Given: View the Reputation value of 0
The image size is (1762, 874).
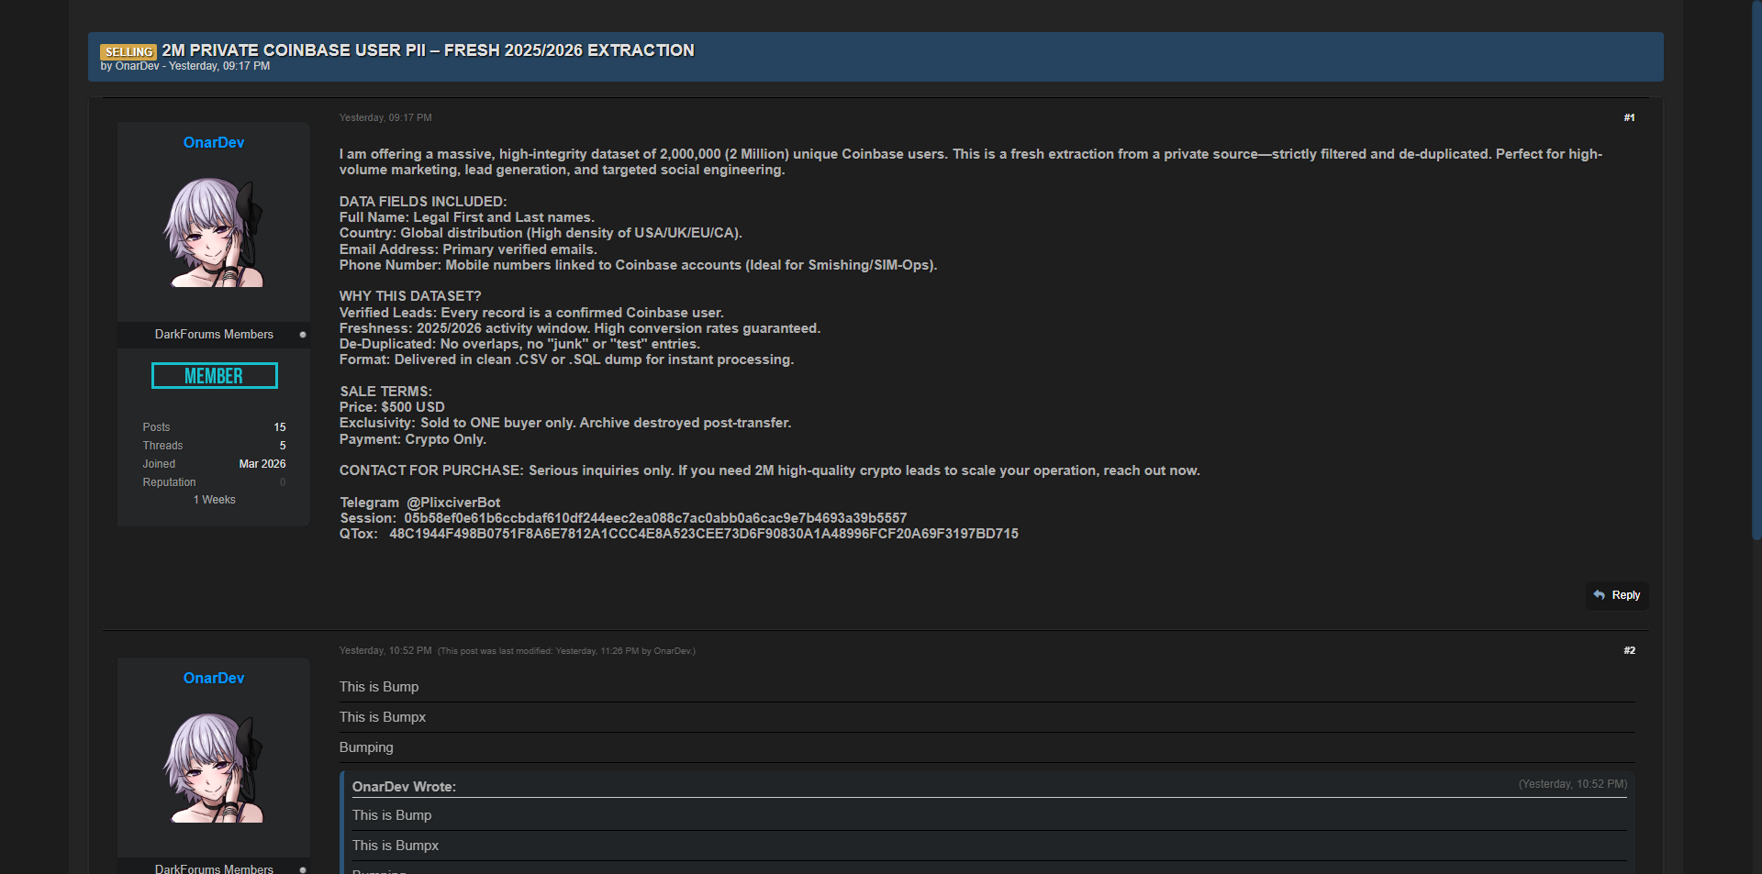Looking at the screenshot, I should click(283, 482).
